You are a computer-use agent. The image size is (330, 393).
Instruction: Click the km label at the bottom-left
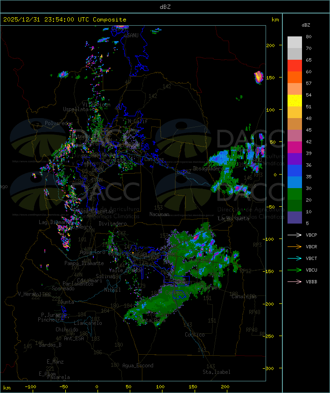pyautogui.click(x=7, y=388)
